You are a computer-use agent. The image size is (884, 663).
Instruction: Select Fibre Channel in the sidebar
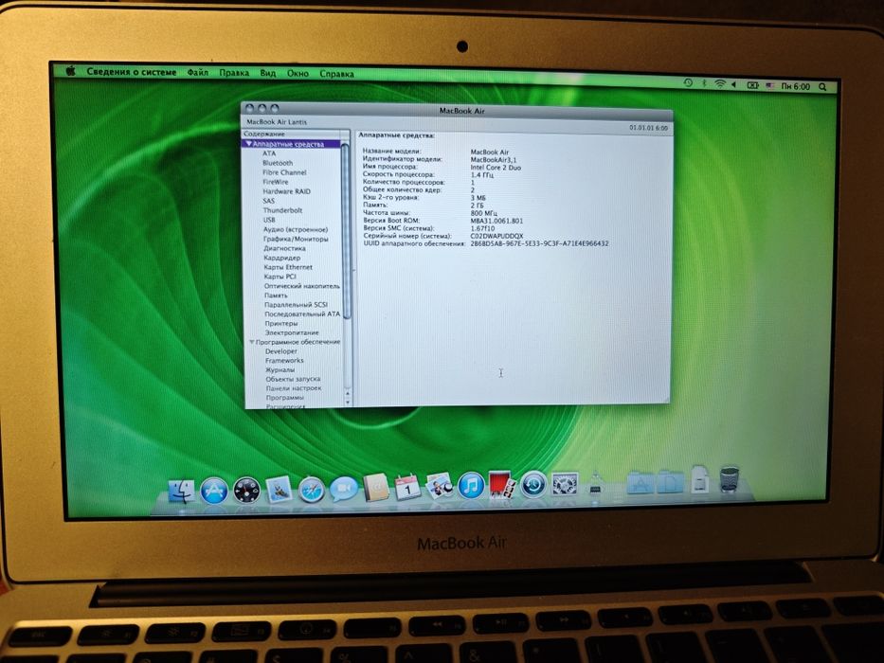284,172
